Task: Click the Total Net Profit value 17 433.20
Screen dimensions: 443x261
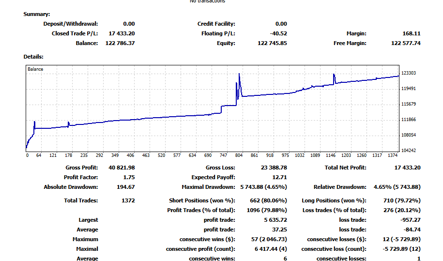Action: coord(407,168)
